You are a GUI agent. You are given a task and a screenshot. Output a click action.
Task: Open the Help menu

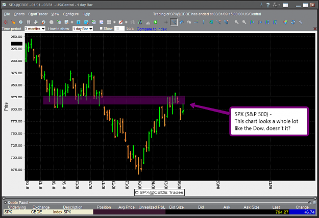click(x=86, y=14)
